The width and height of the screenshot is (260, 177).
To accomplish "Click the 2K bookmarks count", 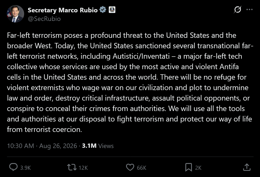I will (198, 168).
